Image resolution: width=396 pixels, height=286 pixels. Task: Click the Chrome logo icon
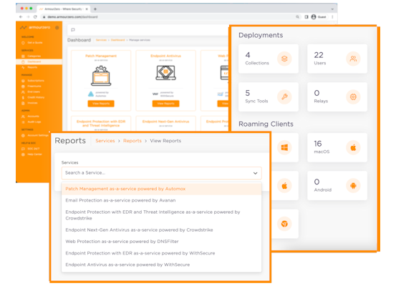pos(284,224)
